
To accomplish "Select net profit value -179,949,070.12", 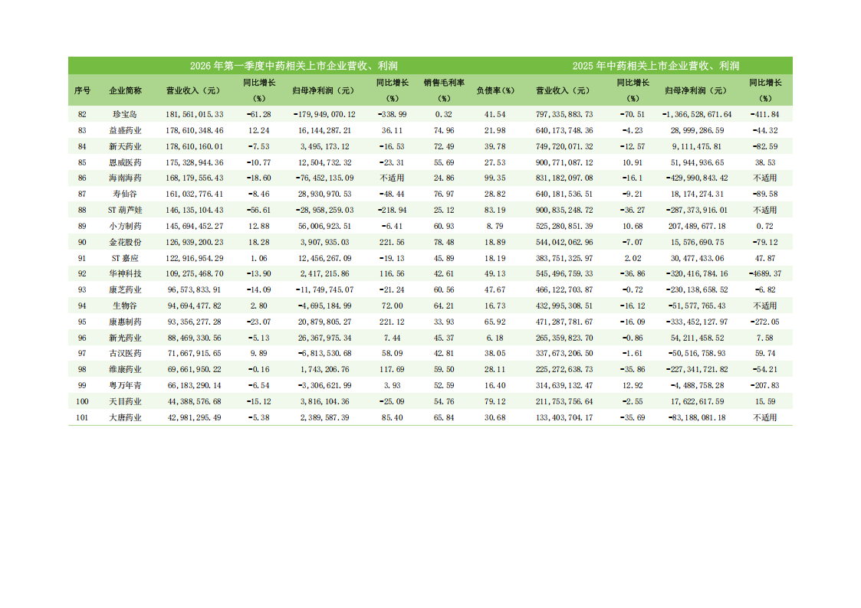I will coord(324,115).
